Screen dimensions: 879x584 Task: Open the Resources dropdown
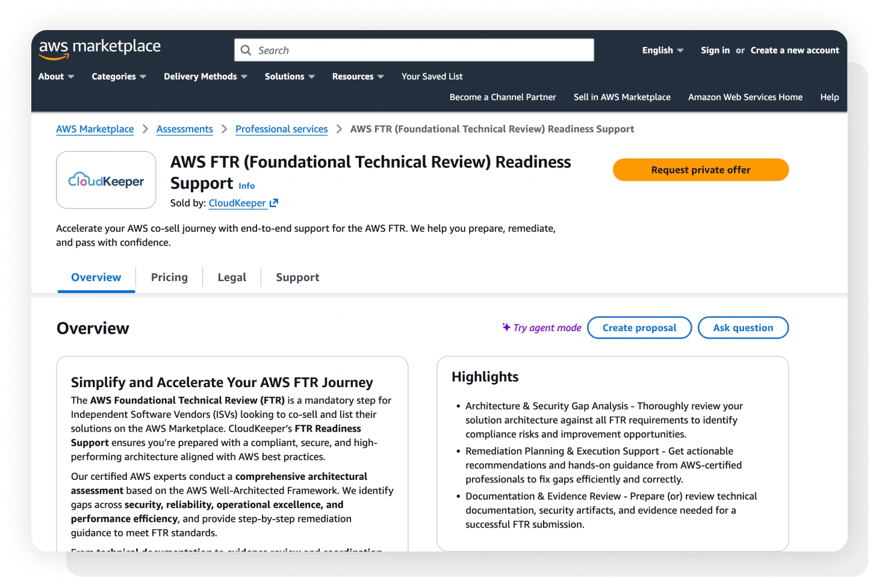click(358, 76)
